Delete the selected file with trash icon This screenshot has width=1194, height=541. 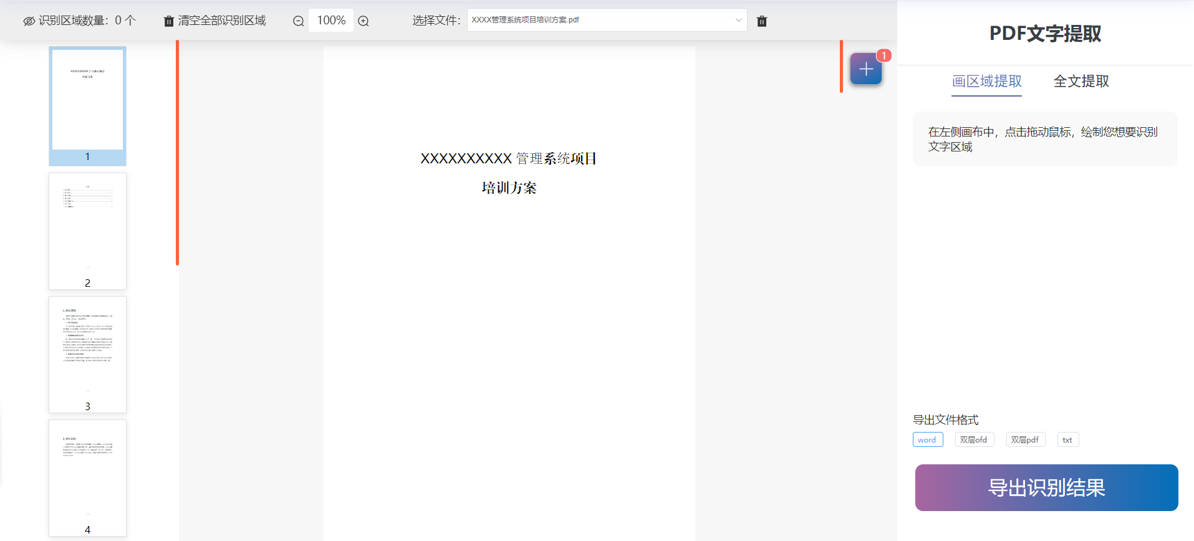761,21
